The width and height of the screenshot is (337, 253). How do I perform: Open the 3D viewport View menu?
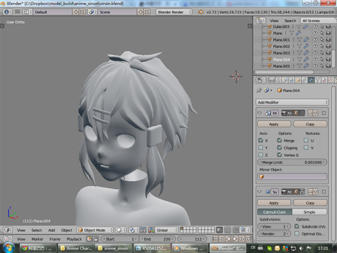(x=21, y=230)
